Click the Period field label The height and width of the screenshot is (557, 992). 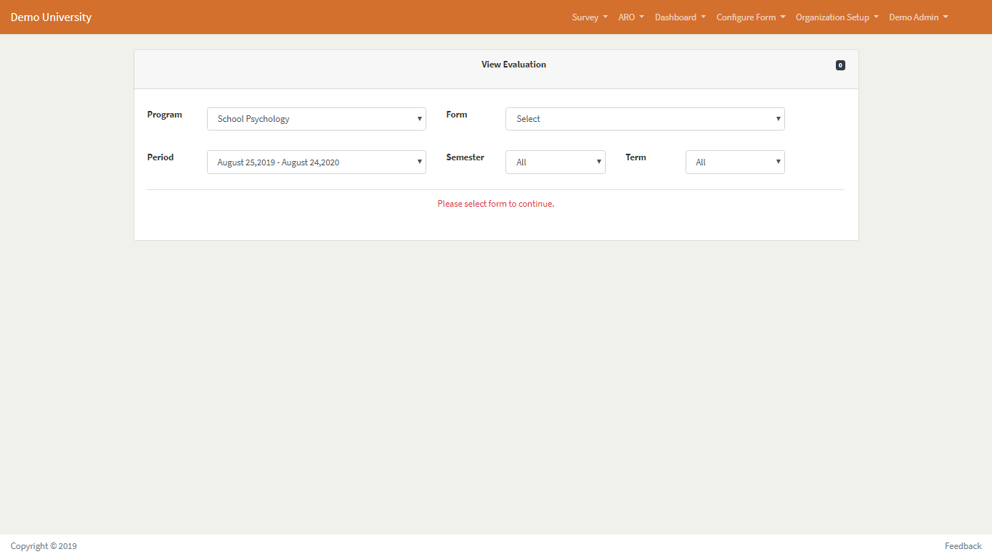pyautogui.click(x=160, y=157)
